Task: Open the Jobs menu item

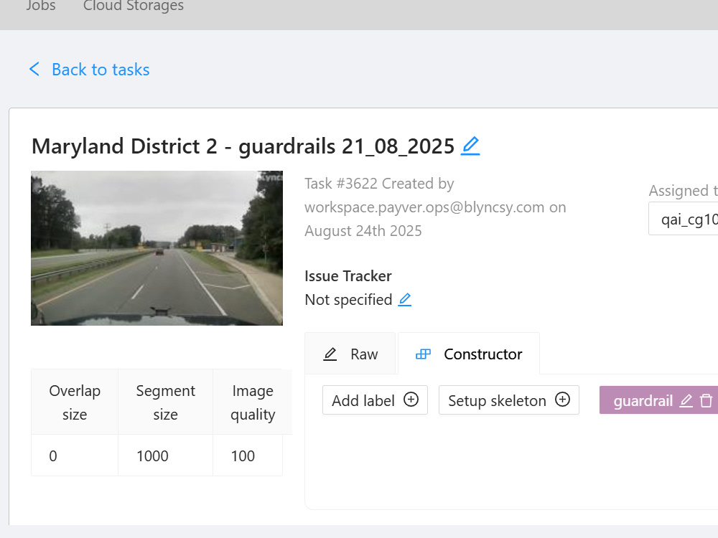Action: pos(41,6)
